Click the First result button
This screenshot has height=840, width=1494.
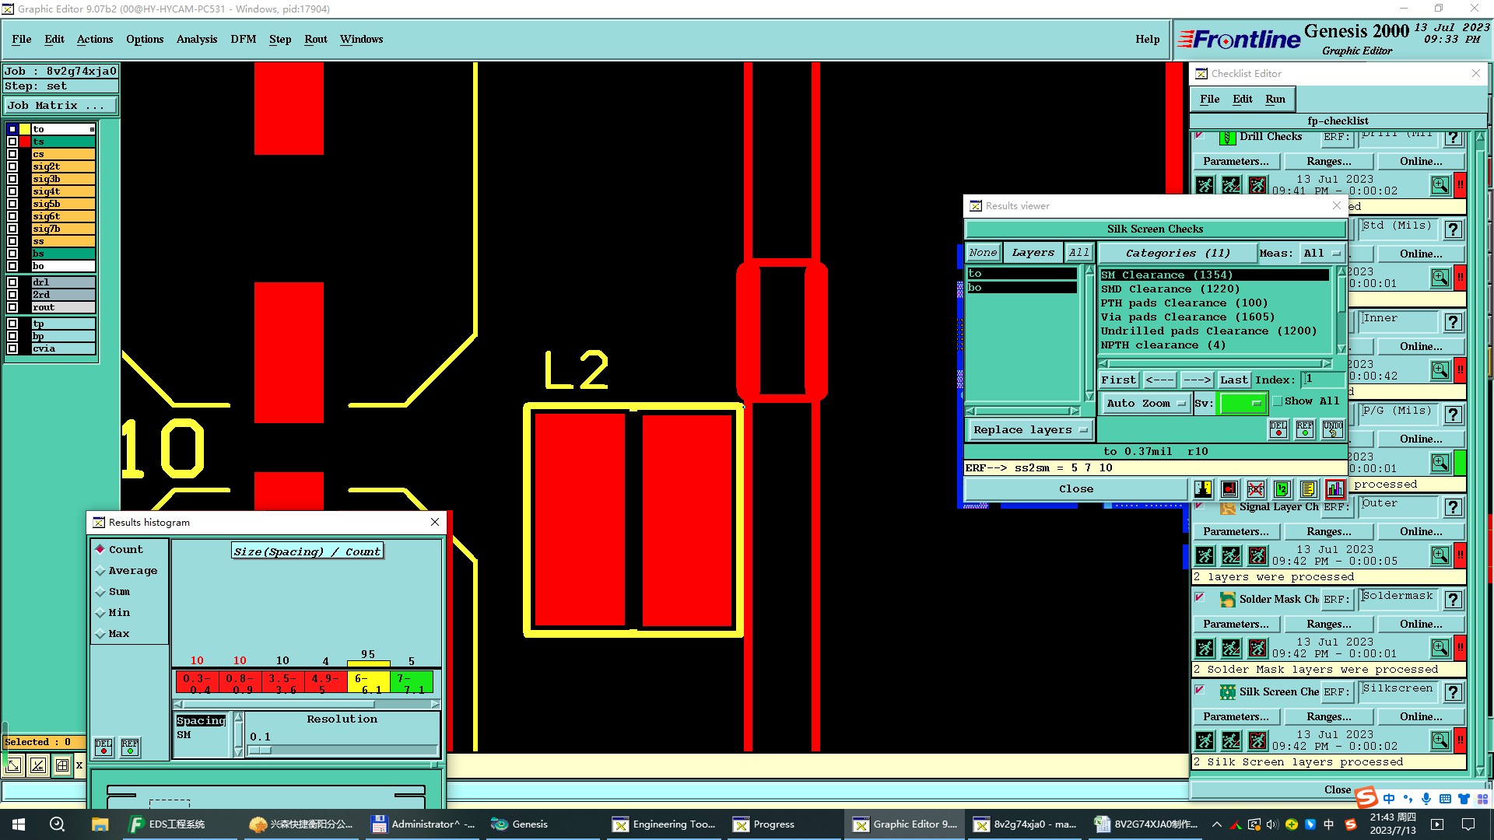[1118, 380]
